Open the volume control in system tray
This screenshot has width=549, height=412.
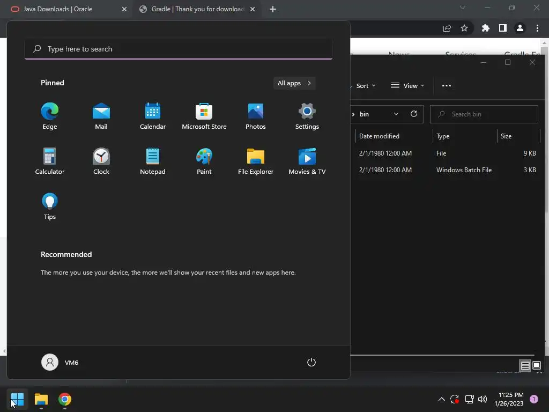point(483,399)
